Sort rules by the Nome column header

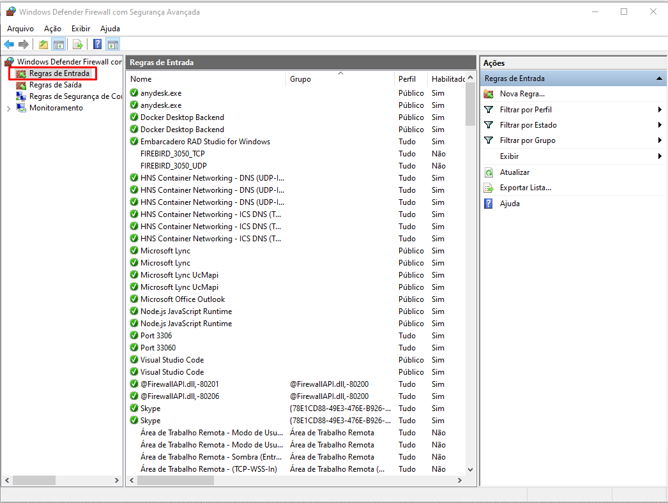coord(206,79)
